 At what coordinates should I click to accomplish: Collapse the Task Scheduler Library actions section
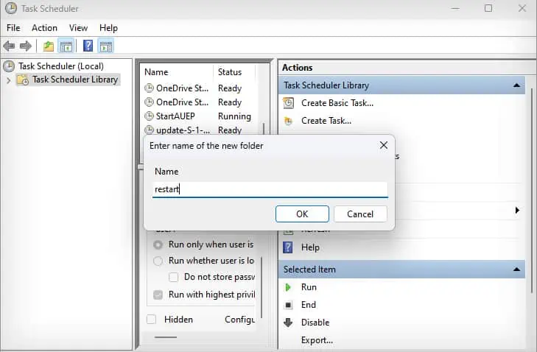(x=517, y=85)
